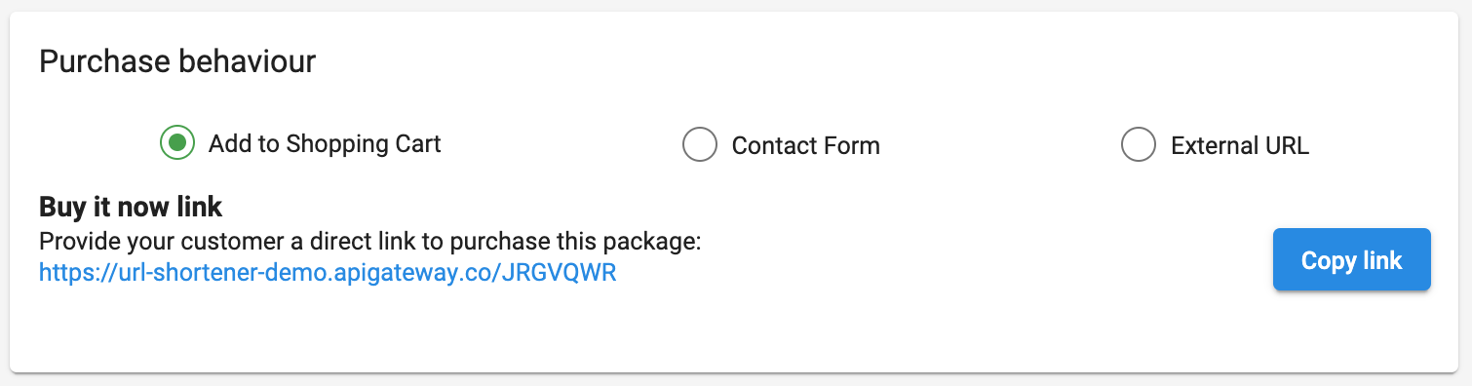This screenshot has height=386, width=1472.
Task: Choose the Contact Form radio option
Action: [700, 145]
